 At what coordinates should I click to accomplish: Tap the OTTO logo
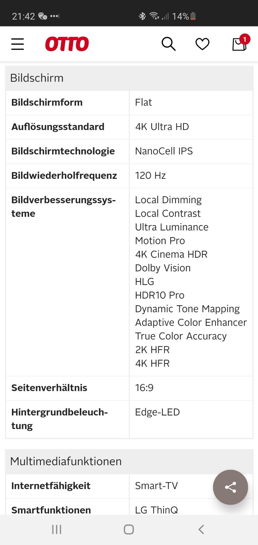coord(67,44)
